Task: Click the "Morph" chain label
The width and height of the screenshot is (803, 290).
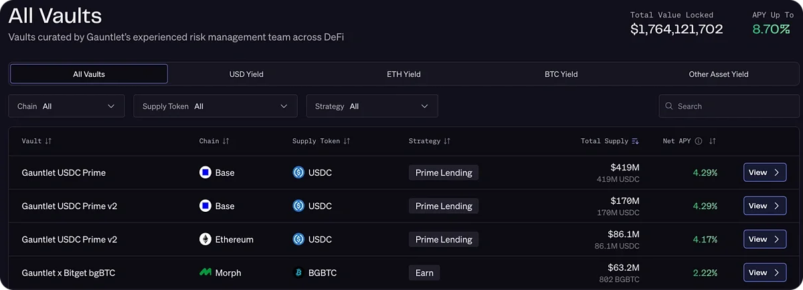Action: [228, 273]
